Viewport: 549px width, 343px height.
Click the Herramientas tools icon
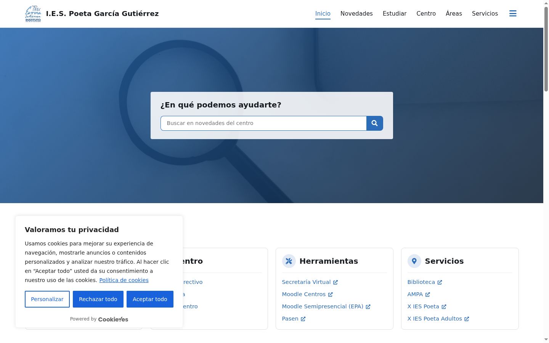tap(289, 261)
